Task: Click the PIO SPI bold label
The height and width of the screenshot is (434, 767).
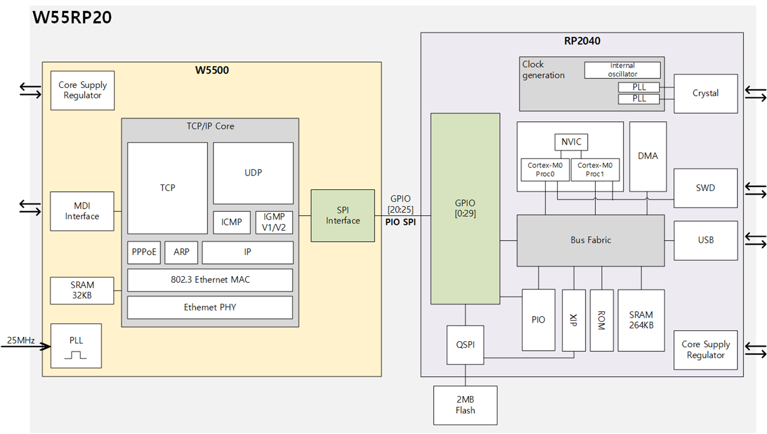Action: (x=400, y=222)
